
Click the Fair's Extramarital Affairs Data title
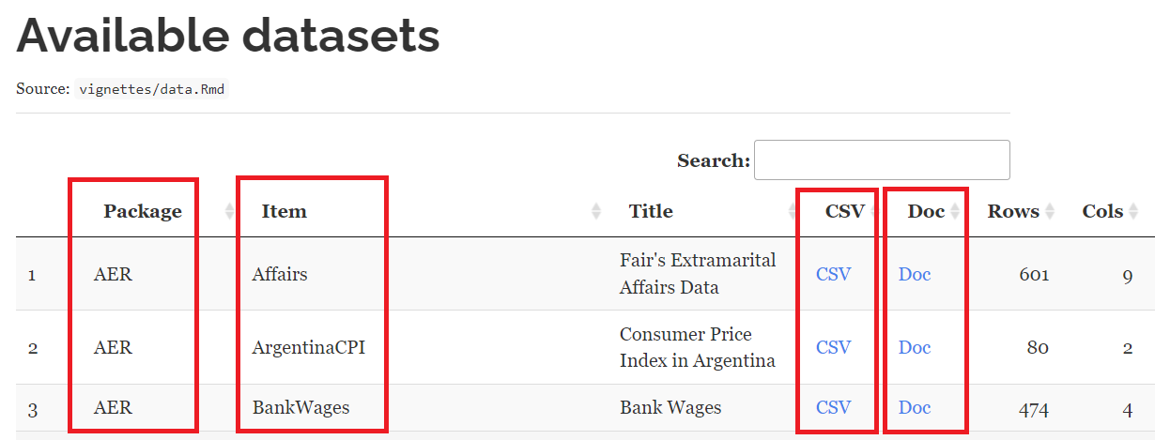pyautogui.click(x=697, y=273)
